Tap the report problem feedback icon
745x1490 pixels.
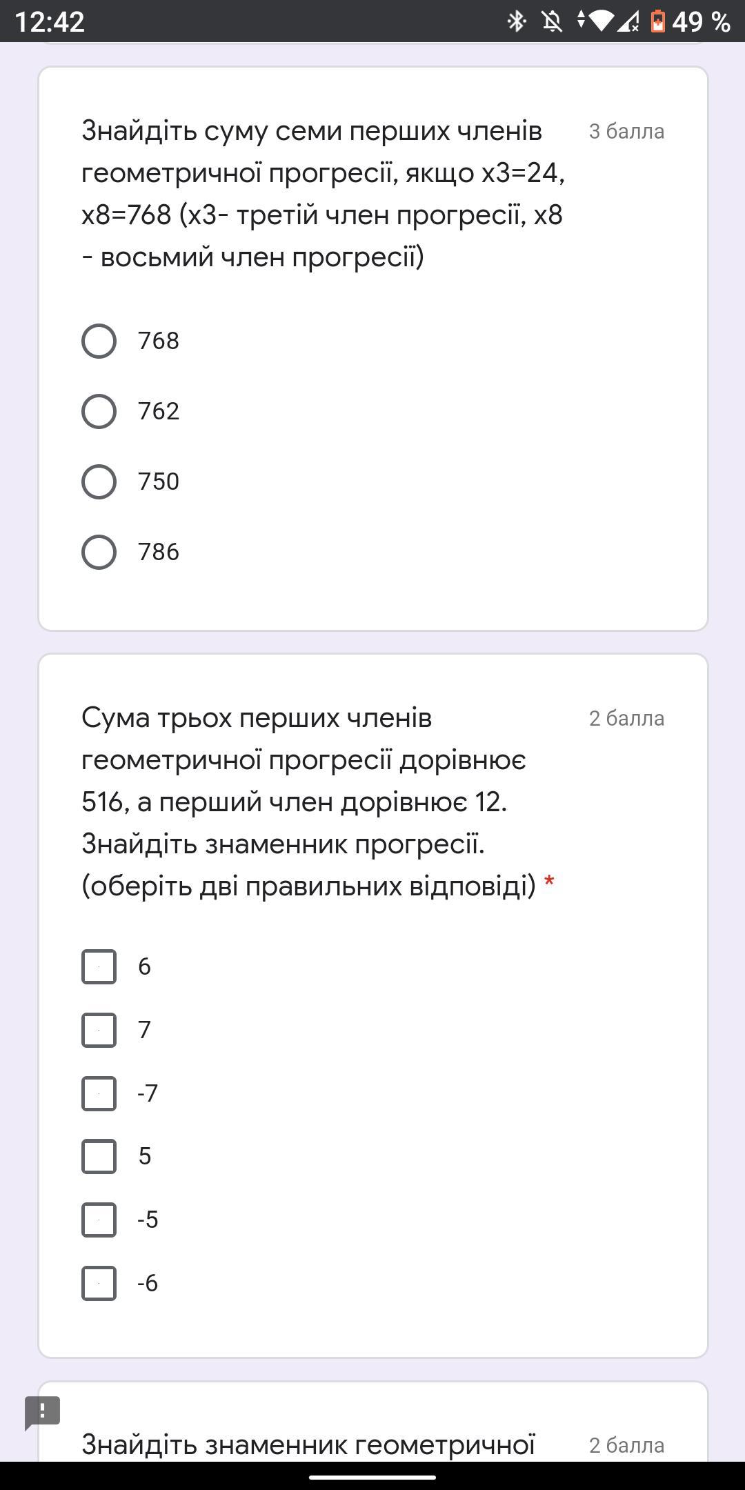coord(43,1411)
